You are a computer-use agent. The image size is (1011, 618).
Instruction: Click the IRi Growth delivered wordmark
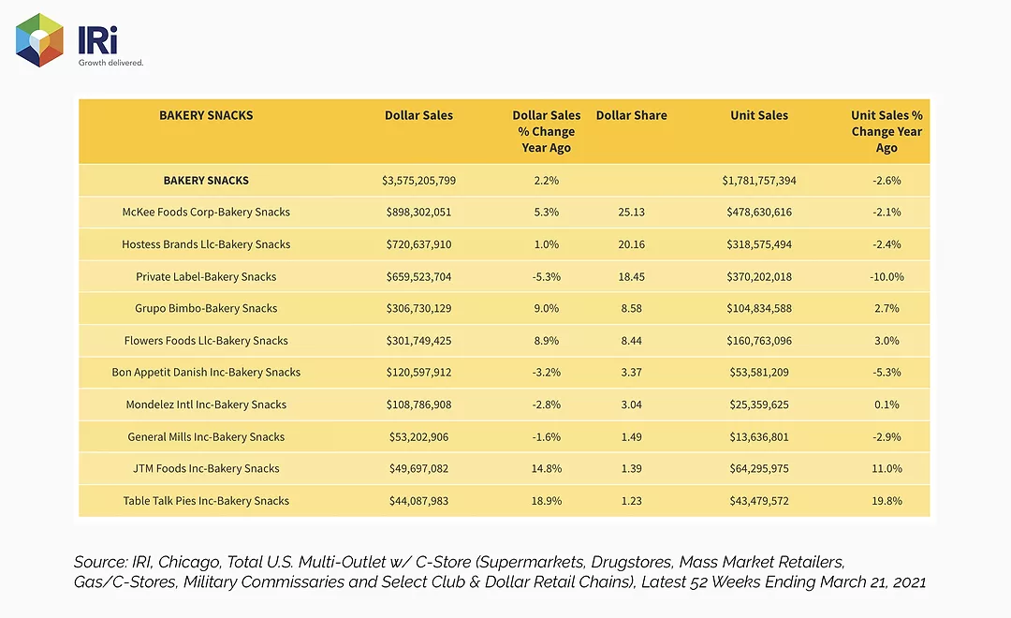[110, 46]
